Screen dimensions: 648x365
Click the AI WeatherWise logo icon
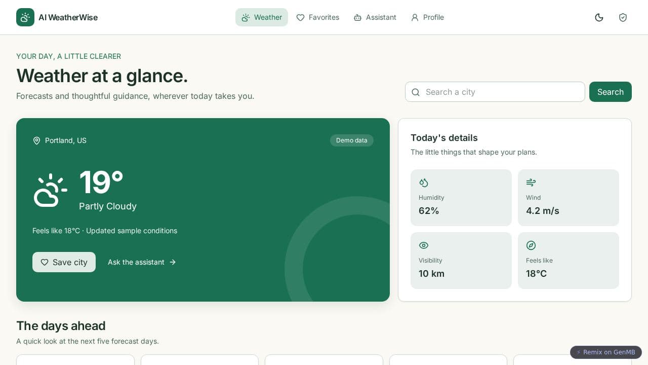pyautogui.click(x=25, y=17)
